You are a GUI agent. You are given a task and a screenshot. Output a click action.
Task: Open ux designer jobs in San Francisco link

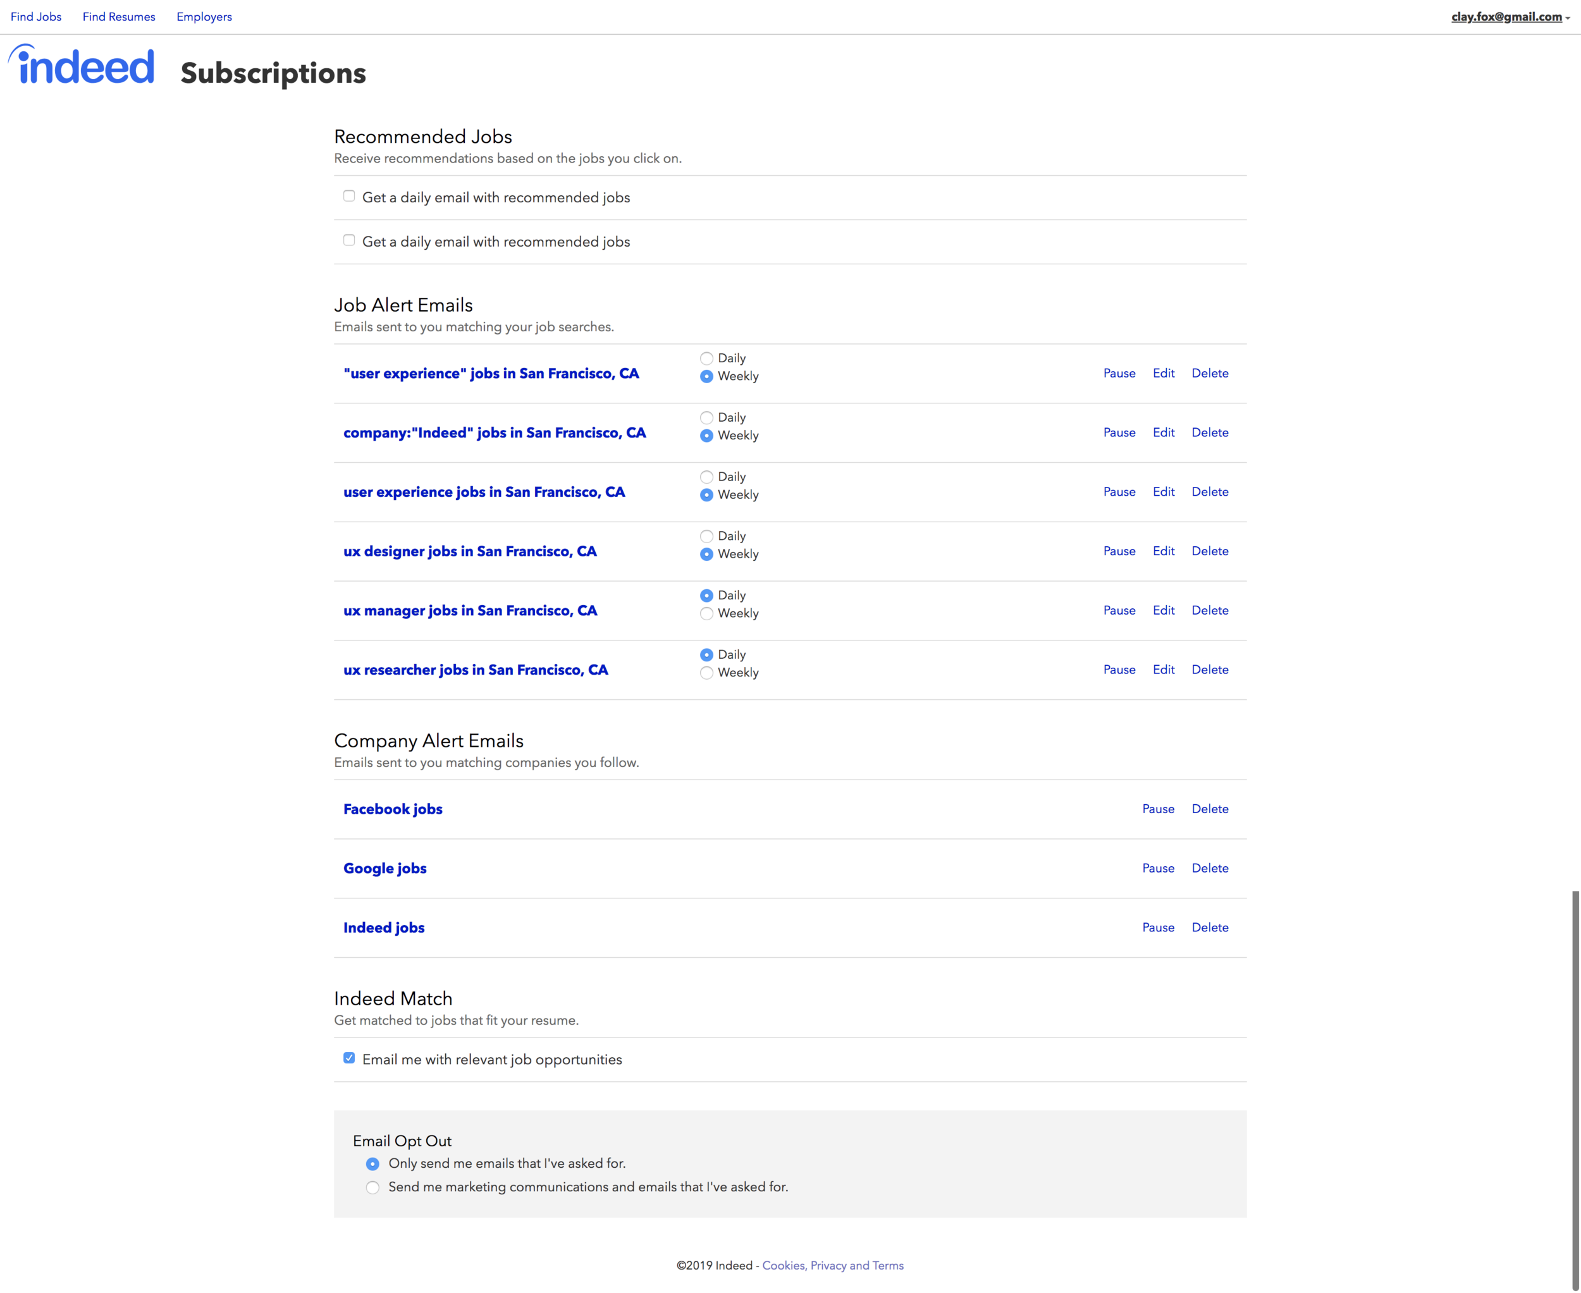(469, 551)
